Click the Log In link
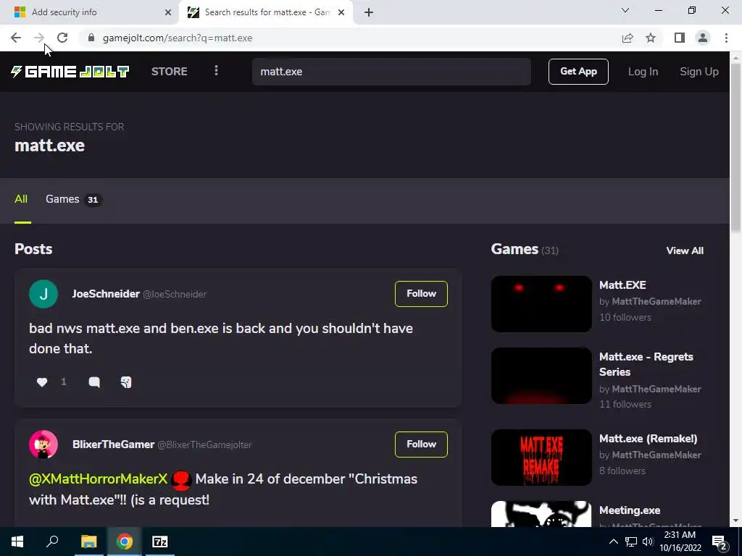The image size is (742, 556). (643, 72)
